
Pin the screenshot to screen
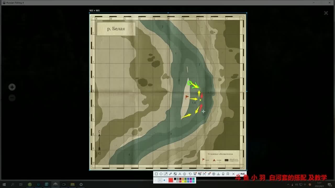click(209, 174)
